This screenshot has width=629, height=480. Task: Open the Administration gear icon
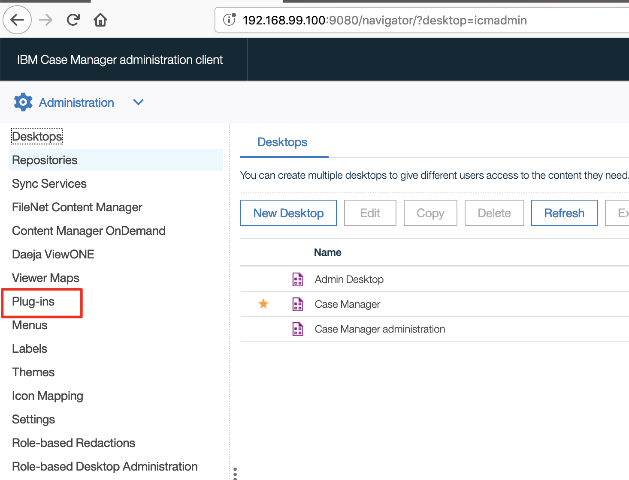23,102
